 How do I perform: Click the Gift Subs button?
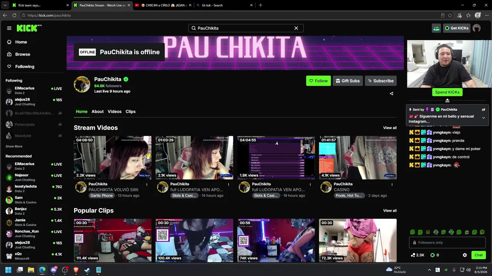click(x=347, y=81)
